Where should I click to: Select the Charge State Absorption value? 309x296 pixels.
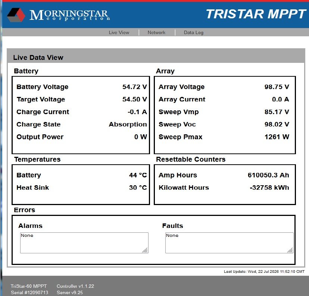coord(128,124)
